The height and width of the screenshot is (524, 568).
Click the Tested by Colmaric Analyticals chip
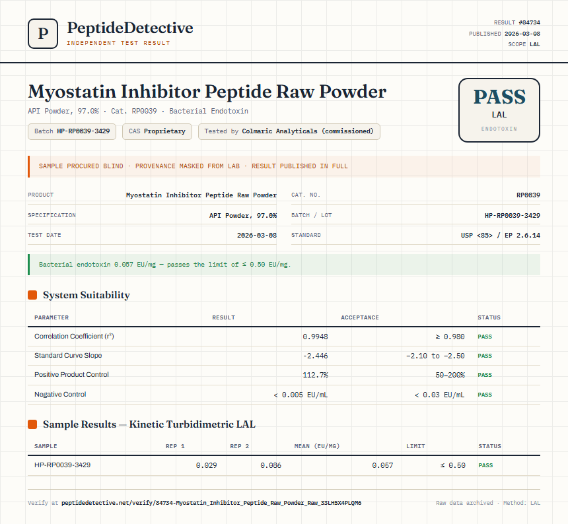point(289,131)
